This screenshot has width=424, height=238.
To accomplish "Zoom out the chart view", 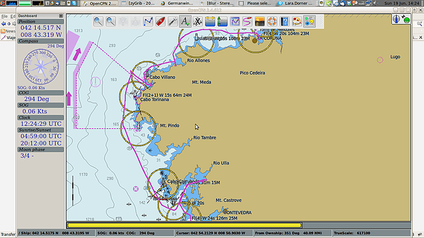I will 111,21.
